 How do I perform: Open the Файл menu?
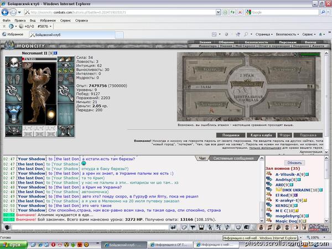click(6, 20)
